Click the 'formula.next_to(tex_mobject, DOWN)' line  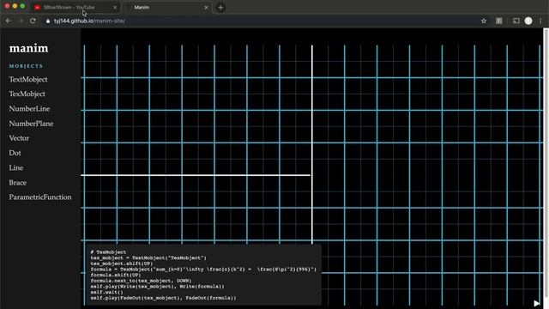point(141,281)
